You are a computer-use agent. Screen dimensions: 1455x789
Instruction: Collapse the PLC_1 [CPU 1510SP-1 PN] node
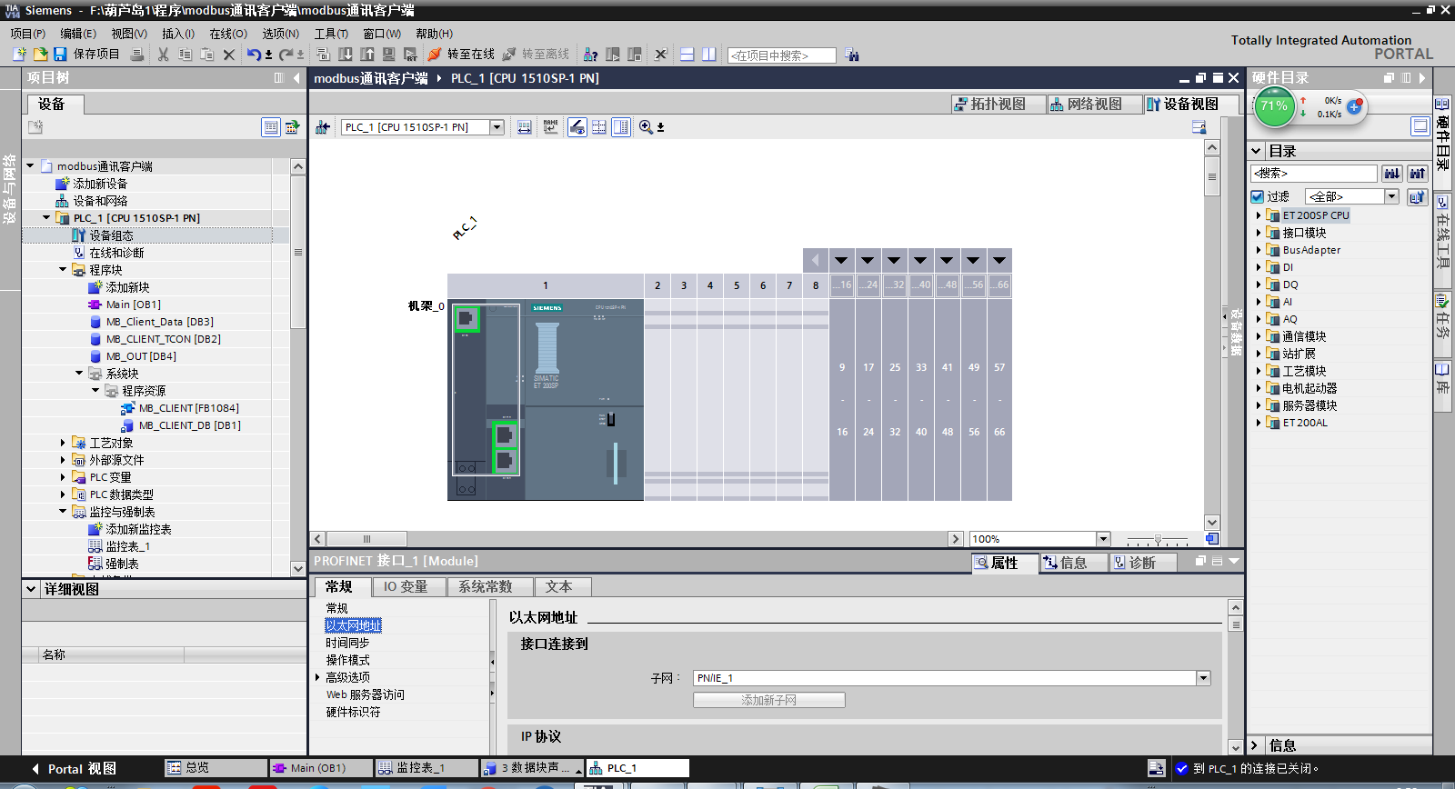click(x=46, y=218)
